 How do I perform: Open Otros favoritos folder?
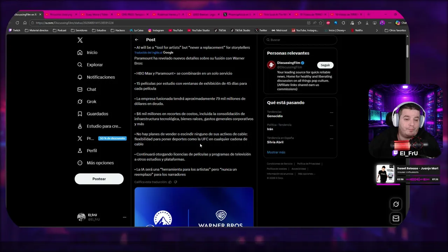(x=395, y=30)
